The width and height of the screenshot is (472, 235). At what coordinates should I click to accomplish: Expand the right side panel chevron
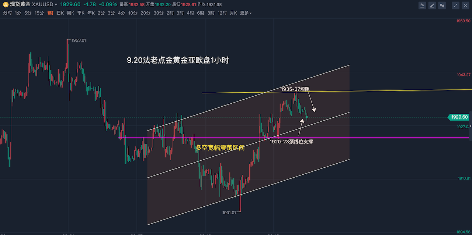pos(470,126)
